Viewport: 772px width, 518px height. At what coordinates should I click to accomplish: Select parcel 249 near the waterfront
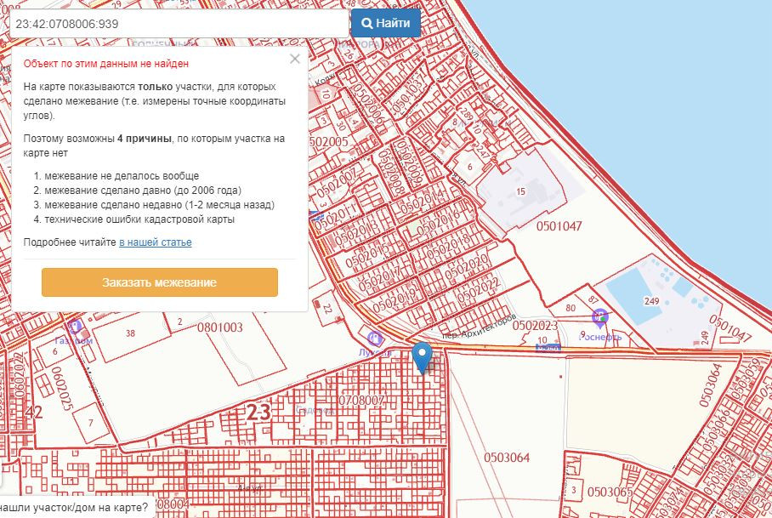point(652,301)
